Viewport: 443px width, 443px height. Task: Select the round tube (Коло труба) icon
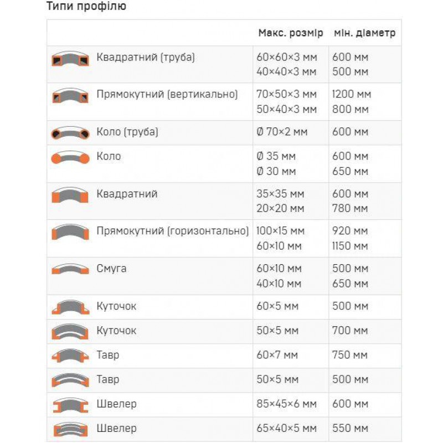(70, 133)
